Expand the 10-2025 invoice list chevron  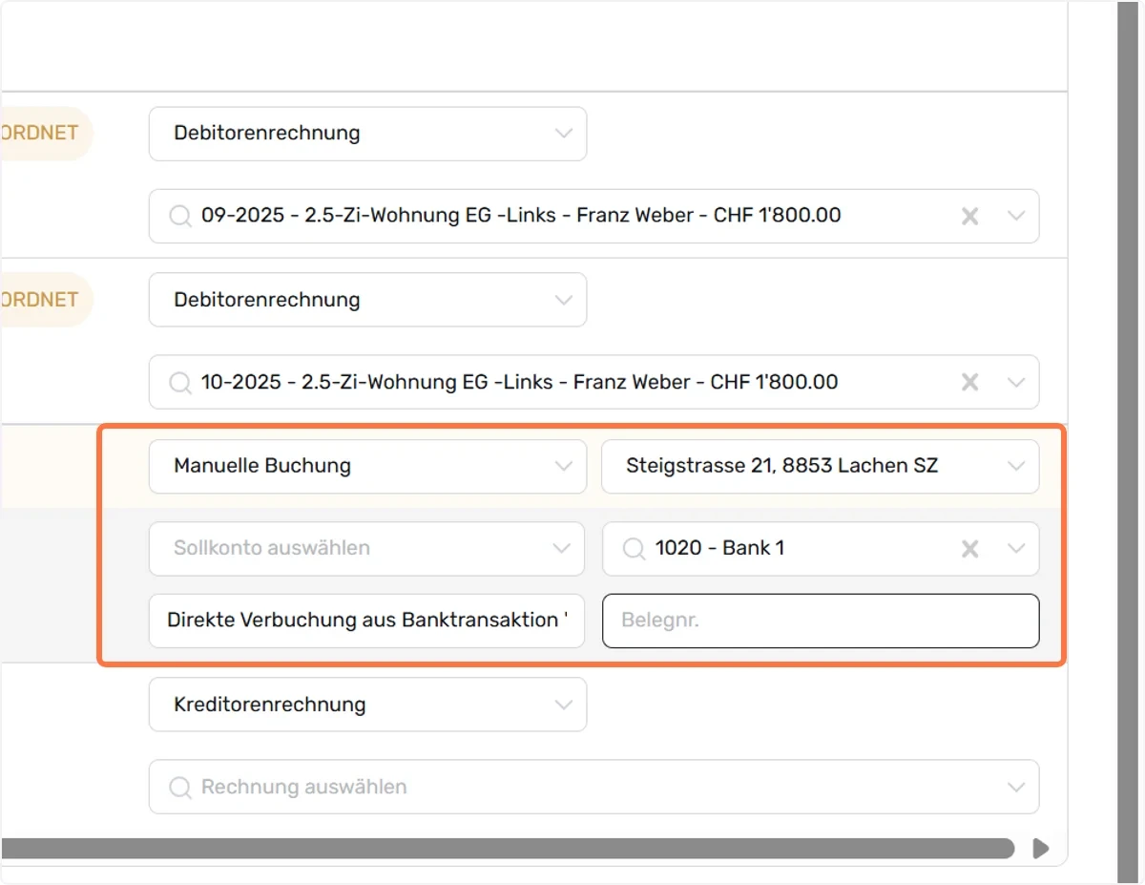(1016, 383)
